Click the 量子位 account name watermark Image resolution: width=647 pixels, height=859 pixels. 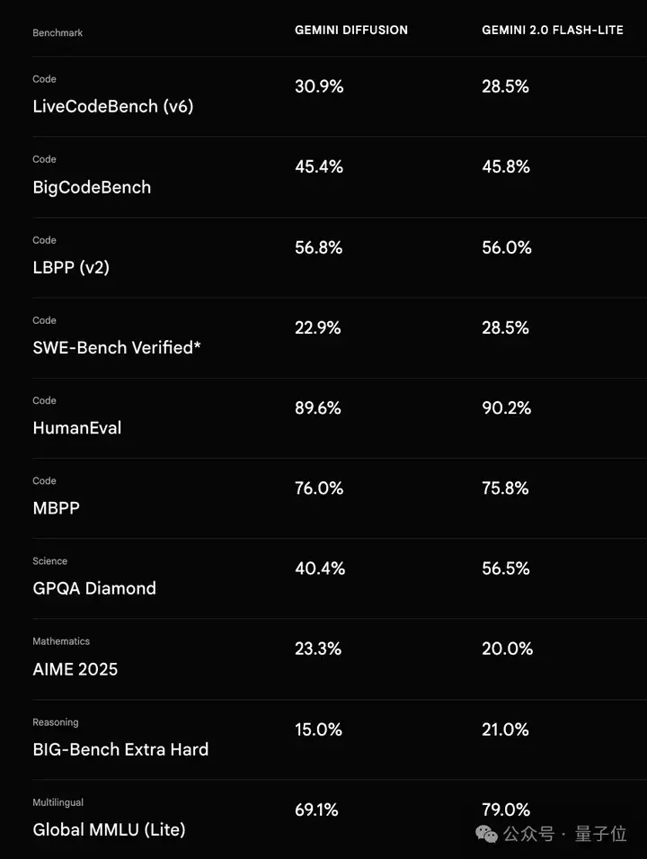coord(600,834)
